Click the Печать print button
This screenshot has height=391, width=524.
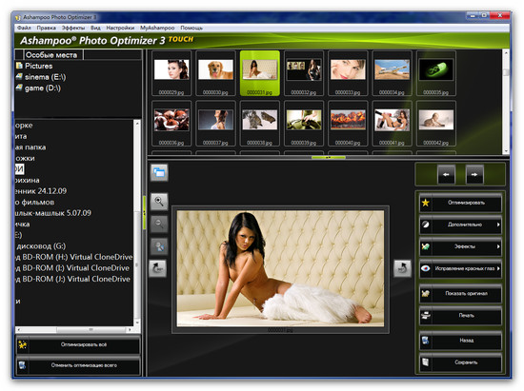tap(460, 316)
